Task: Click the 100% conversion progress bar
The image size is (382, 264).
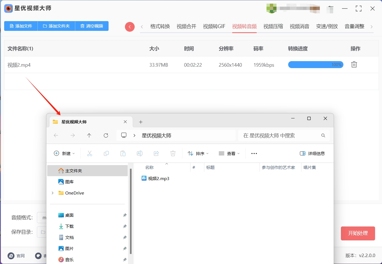Action: click(x=316, y=65)
